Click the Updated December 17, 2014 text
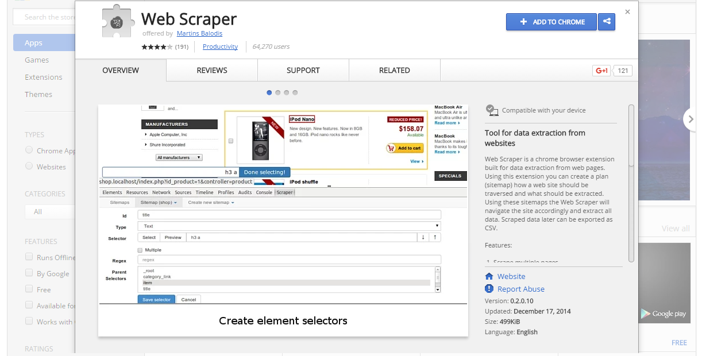Viewport: 702px width, 356px height. [x=528, y=311]
